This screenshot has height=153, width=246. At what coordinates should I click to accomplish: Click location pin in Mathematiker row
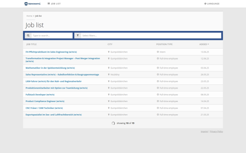(x=109, y=68)
